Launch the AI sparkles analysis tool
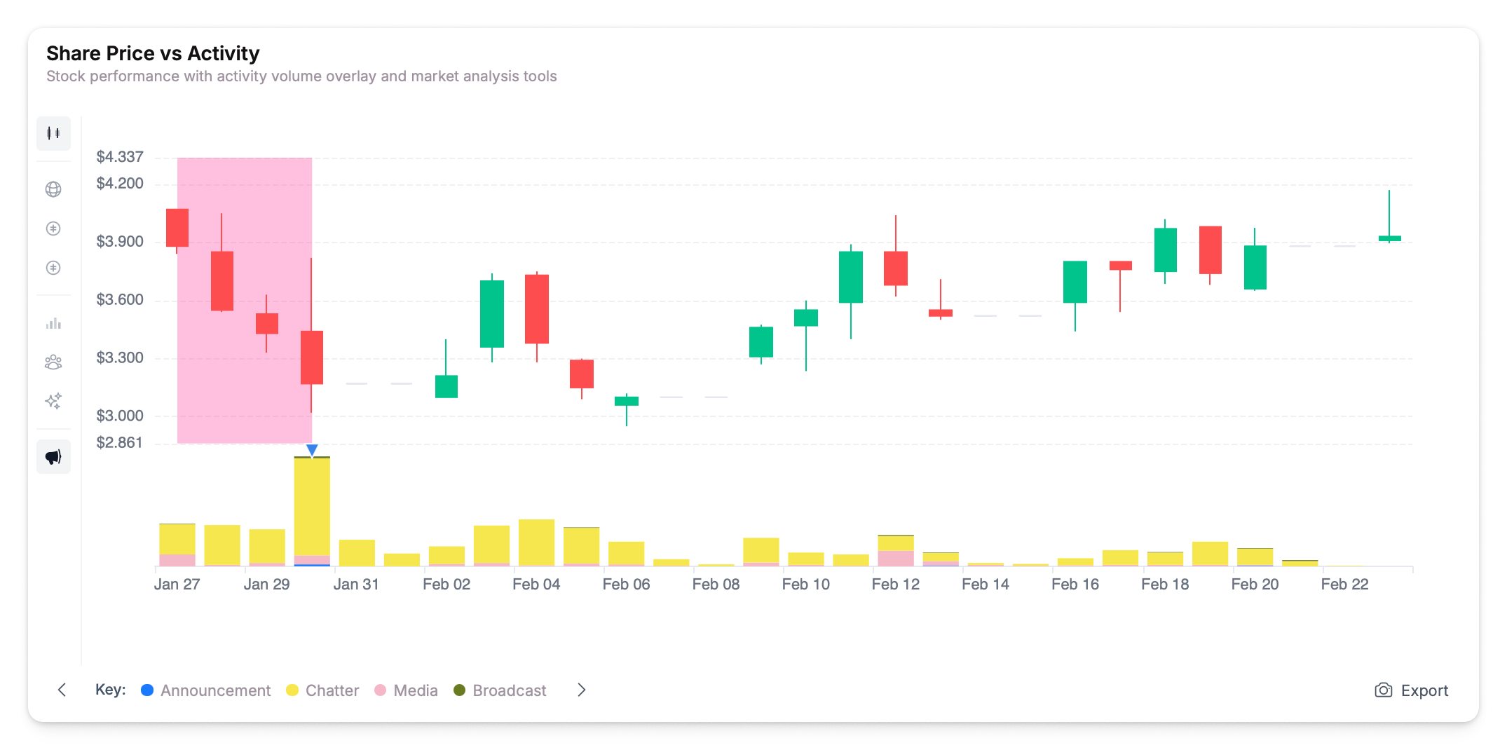This screenshot has width=1507, height=750. click(53, 401)
